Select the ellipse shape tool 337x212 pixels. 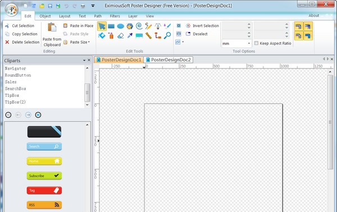120,26
